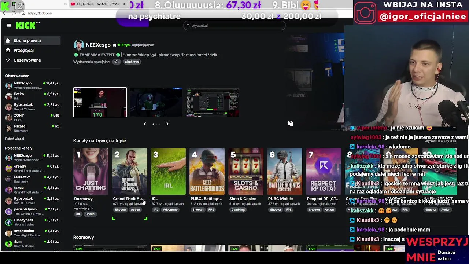Click the browse icon beside Przeglądaj
Screen dimensions: 469x264
pyautogui.click(x=8, y=51)
